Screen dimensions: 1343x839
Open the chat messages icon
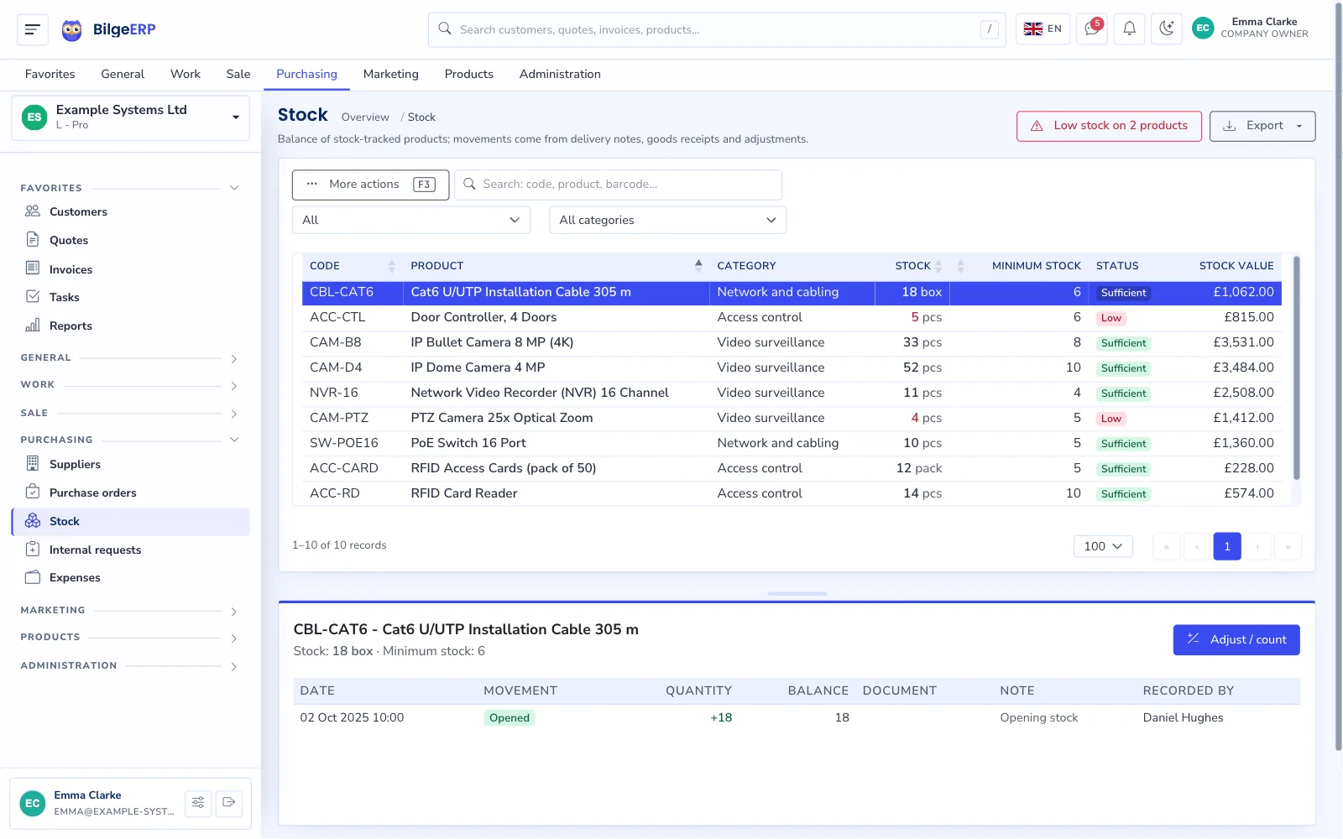[x=1092, y=29]
